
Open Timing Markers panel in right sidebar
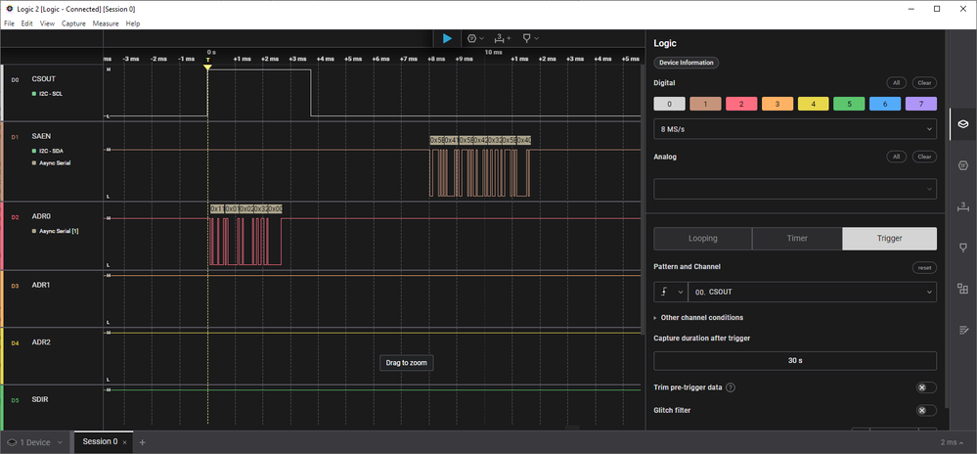[962, 248]
